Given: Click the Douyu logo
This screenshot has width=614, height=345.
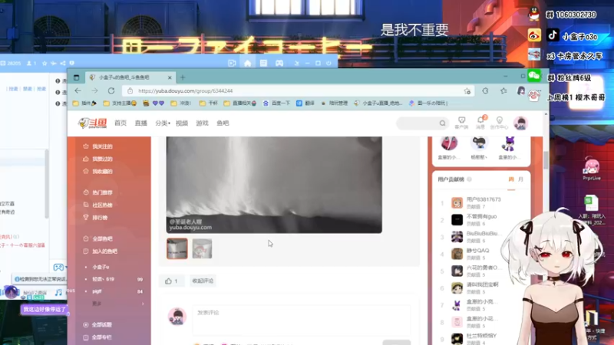Looking at the screenshot, I should pos(92,123).
